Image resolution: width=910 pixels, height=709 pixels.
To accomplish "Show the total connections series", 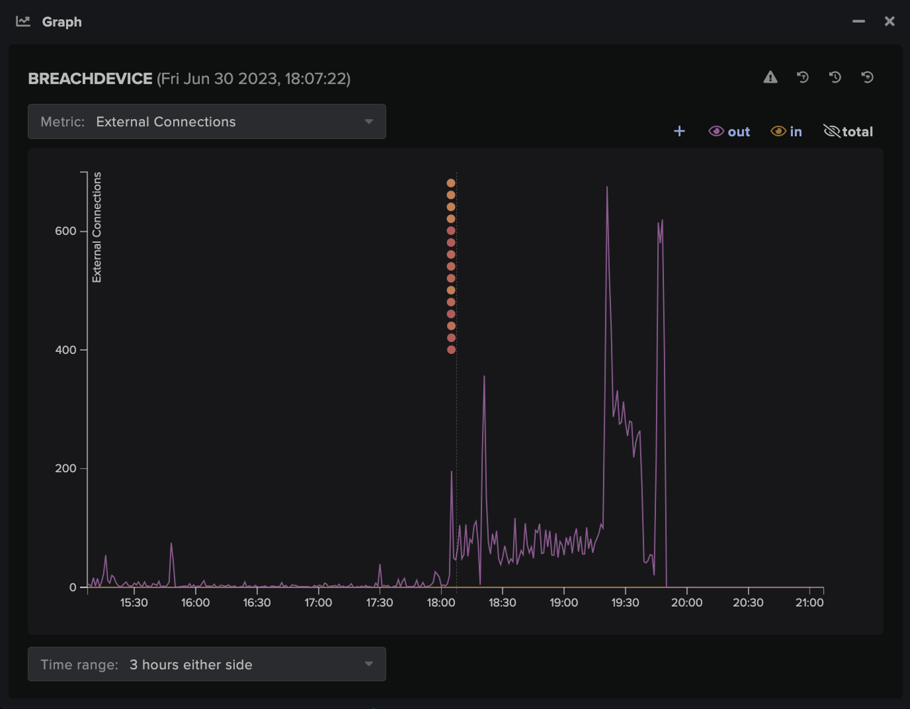I will pyautogui.click(x=848, y=131).
